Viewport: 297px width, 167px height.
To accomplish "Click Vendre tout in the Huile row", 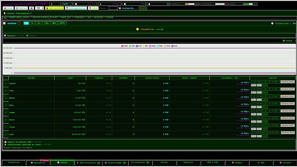I will click(x=287, y=96).
